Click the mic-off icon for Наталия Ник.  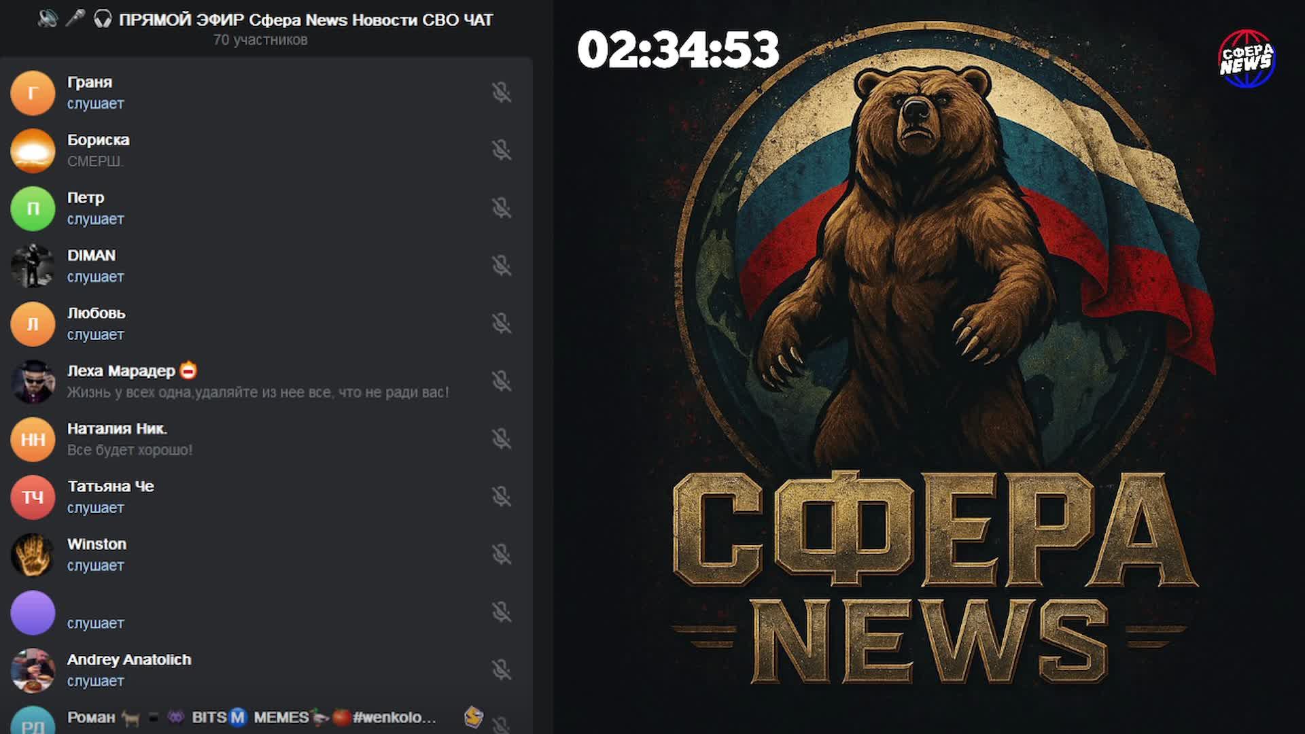pos(502,439)
